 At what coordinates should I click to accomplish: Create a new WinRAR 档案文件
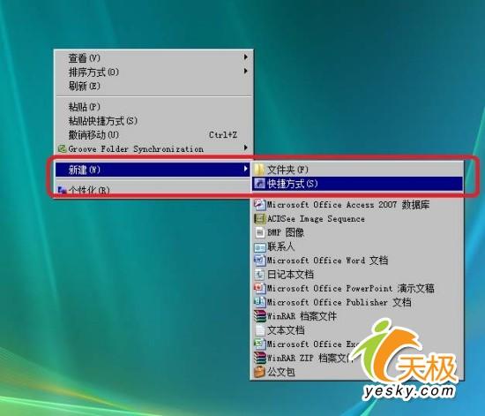357,316
